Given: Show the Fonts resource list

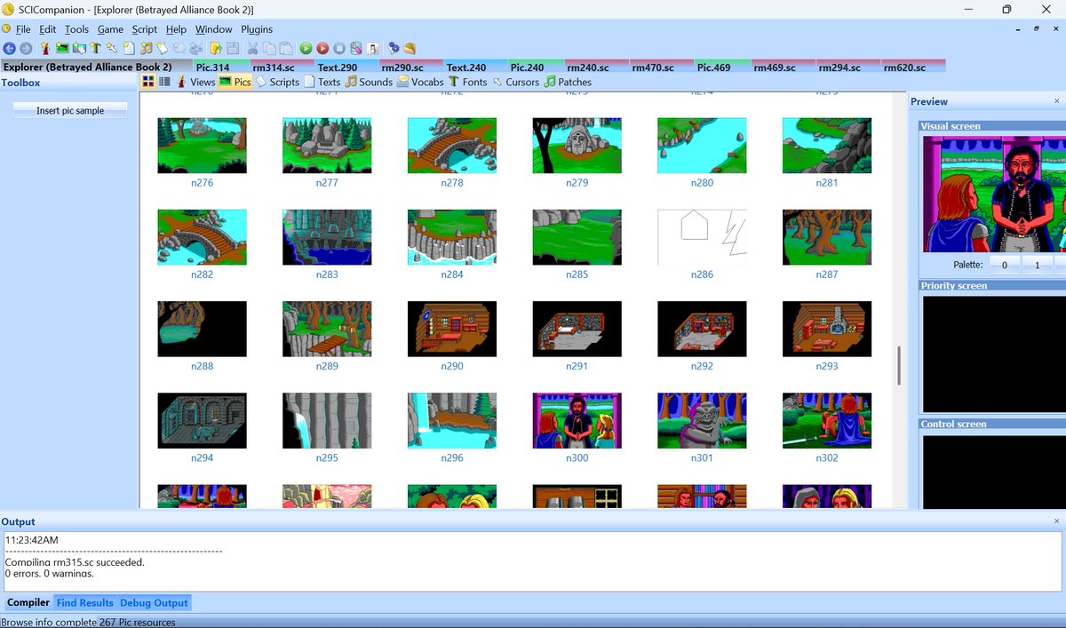Looking at the screenshot, I should 467,82.
